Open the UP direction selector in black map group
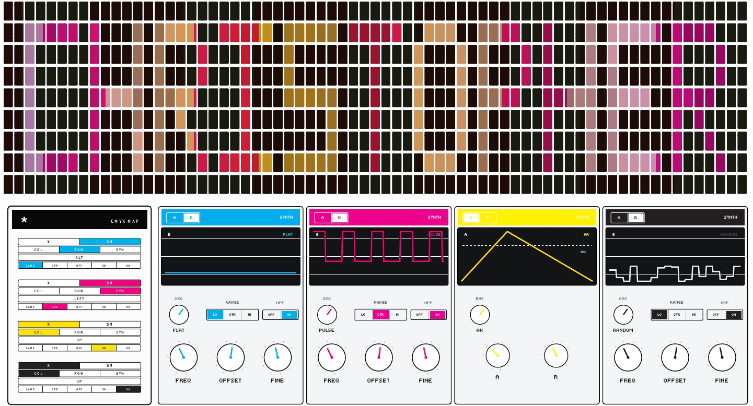The height and width of the screenshot is (406, 753). tap(79, 381)
